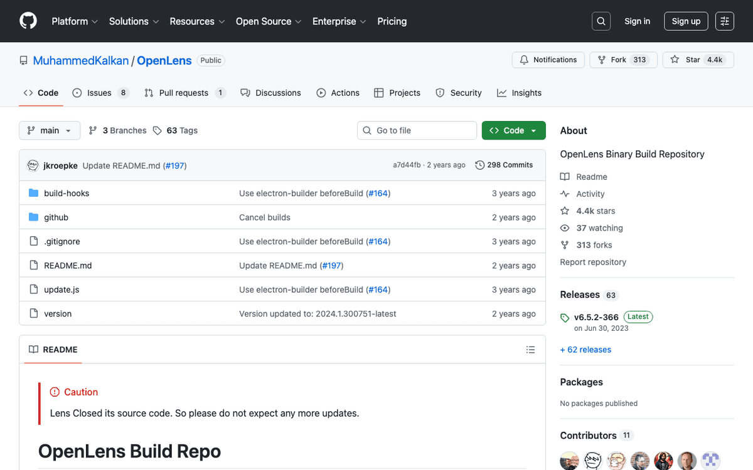753x470 pixels.
Task: Open the Security tab
Action: point(459,93)
